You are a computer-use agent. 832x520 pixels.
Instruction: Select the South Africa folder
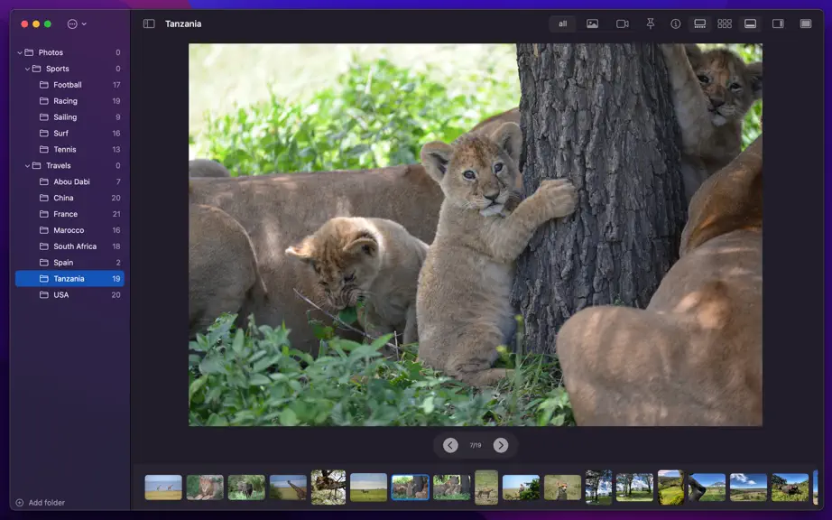tap(69, 246)
